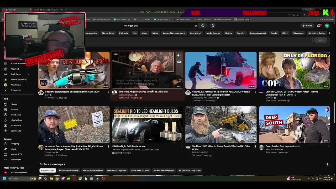336x189 pixels.
Task: Select the Camping chip
Action: coord(241,33)
